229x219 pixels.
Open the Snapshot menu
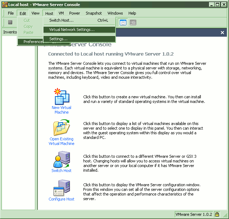(x=93, y=13)
